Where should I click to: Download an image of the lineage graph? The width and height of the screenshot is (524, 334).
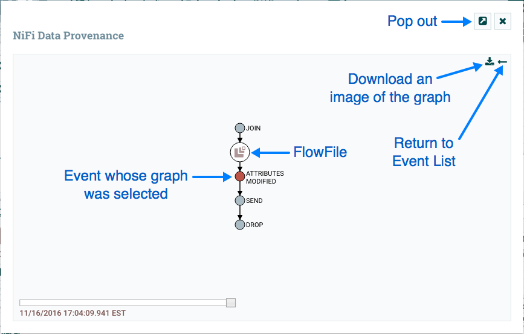(x=490, y=62)
